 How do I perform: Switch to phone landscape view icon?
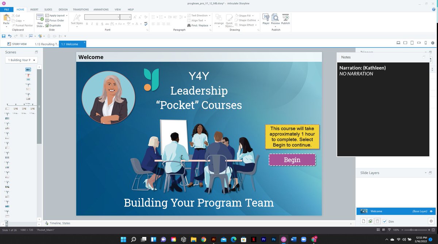pyautogui.click(x=419, y=43)
